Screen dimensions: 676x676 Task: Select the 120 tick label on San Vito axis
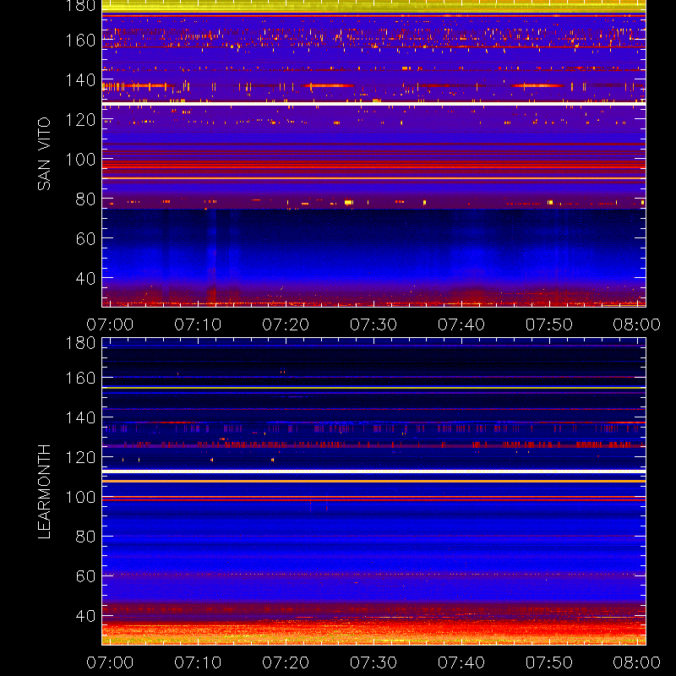[80, 120]
